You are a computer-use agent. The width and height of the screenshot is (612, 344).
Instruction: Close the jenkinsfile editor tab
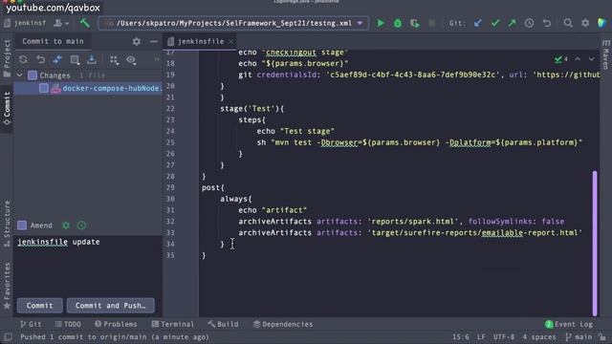pyautogui.click(x=230, y=41)
